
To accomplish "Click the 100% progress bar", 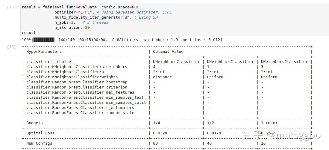I will (44, 40).
